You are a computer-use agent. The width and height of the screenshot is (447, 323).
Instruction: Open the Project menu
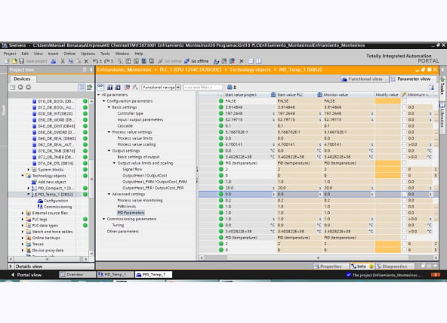[10, 54]
